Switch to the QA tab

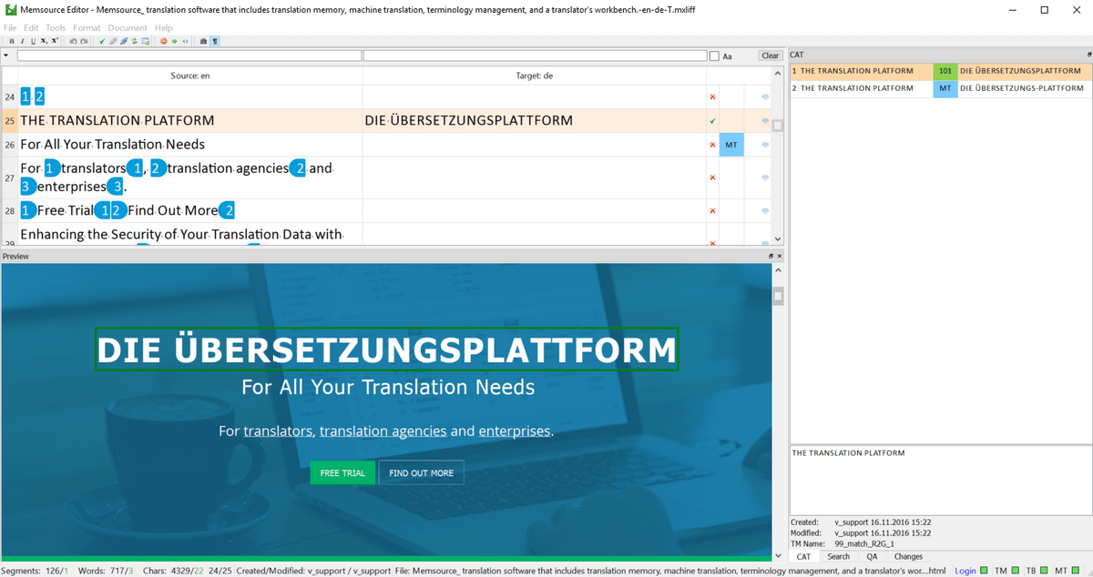click(x=872, y=556)
